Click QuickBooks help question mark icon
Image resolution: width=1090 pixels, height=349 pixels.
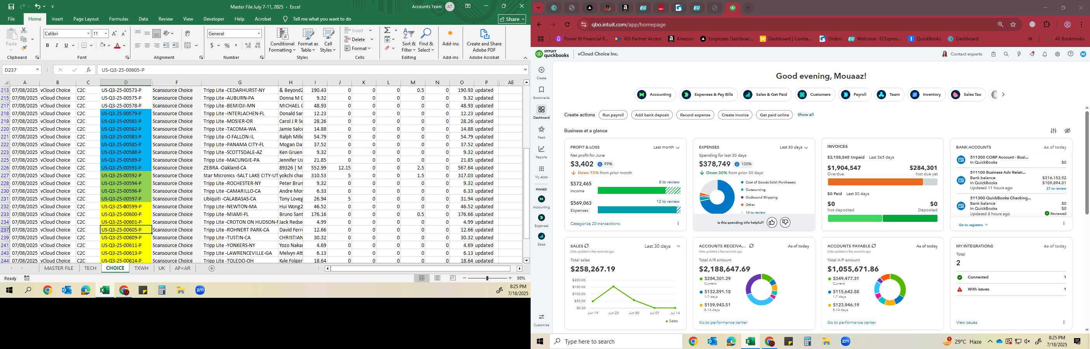click(x=1071, y=54)
